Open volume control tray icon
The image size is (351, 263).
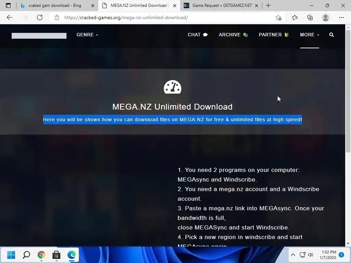click(x=311, y=255)
